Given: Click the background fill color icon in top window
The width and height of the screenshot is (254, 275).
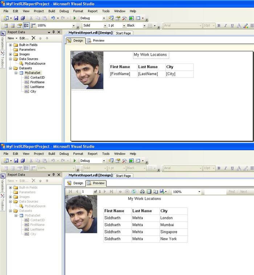Looking at the screenshot, I should (246, 26).
